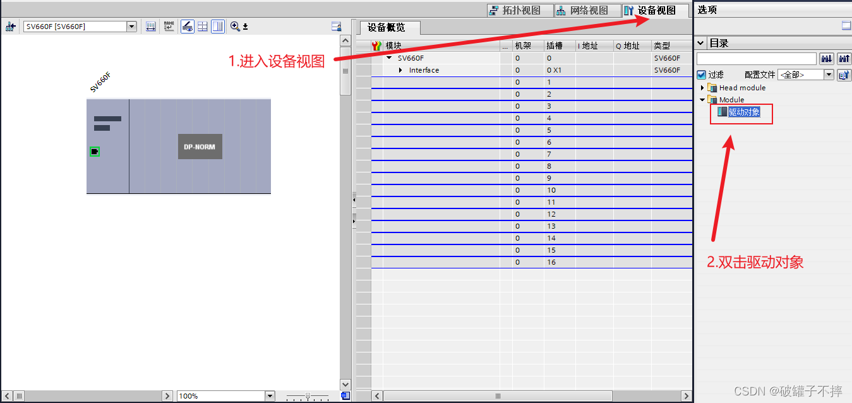Screen dimensions: 852x403
Task: Click the go-to-network-view icon at toolbar start
Action: point(10,27)
